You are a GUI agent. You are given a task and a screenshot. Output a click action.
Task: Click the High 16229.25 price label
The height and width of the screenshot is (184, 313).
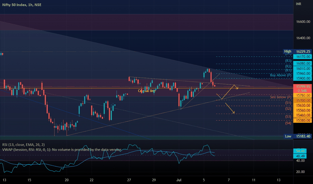[298, 52]
